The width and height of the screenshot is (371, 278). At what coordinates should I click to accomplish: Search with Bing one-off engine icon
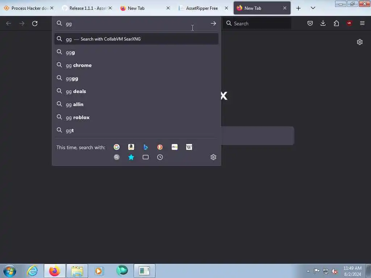point(146,147)
